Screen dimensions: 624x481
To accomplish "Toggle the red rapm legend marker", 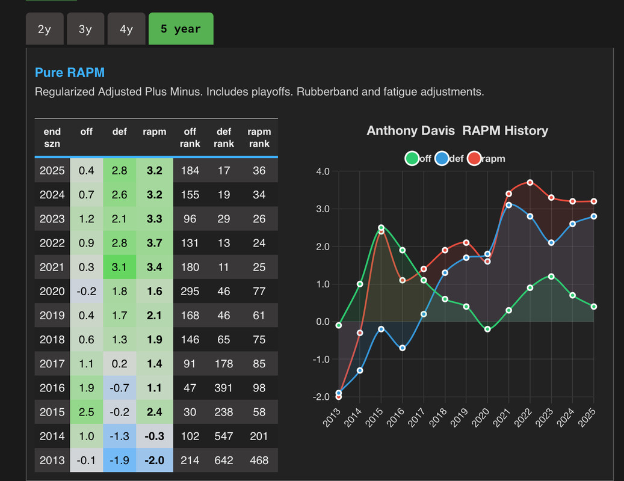I will [x=474, y=158].
